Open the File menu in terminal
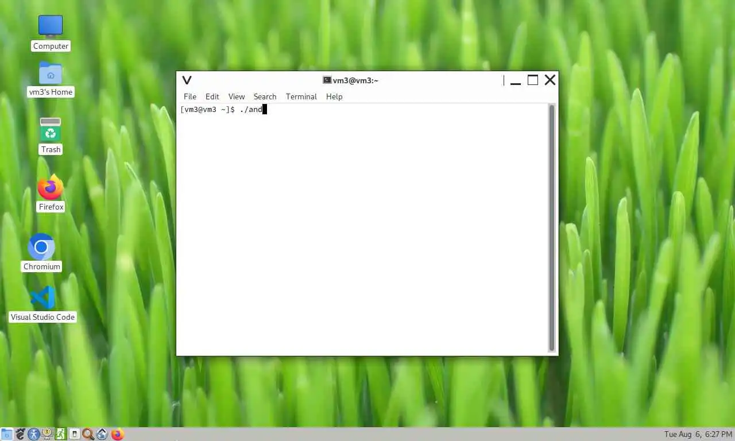 coord(189,96)
